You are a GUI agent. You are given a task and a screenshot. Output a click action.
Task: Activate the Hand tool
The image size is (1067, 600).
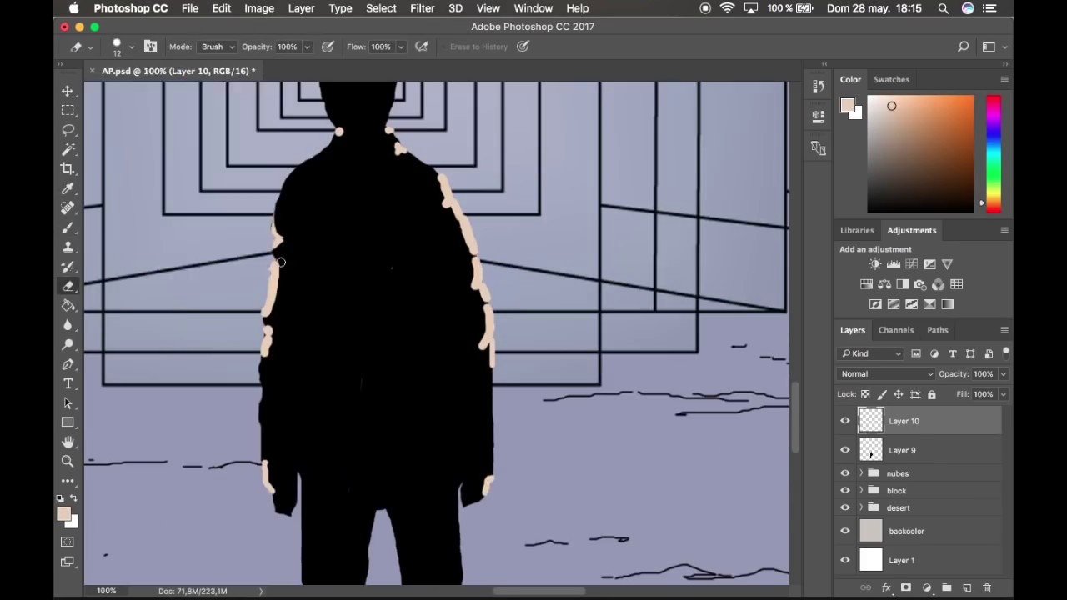[68, 442]
